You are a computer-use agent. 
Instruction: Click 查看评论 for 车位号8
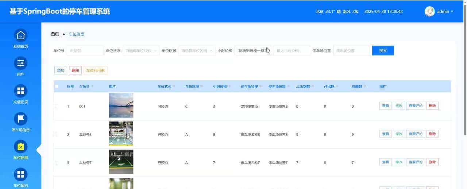416,134
